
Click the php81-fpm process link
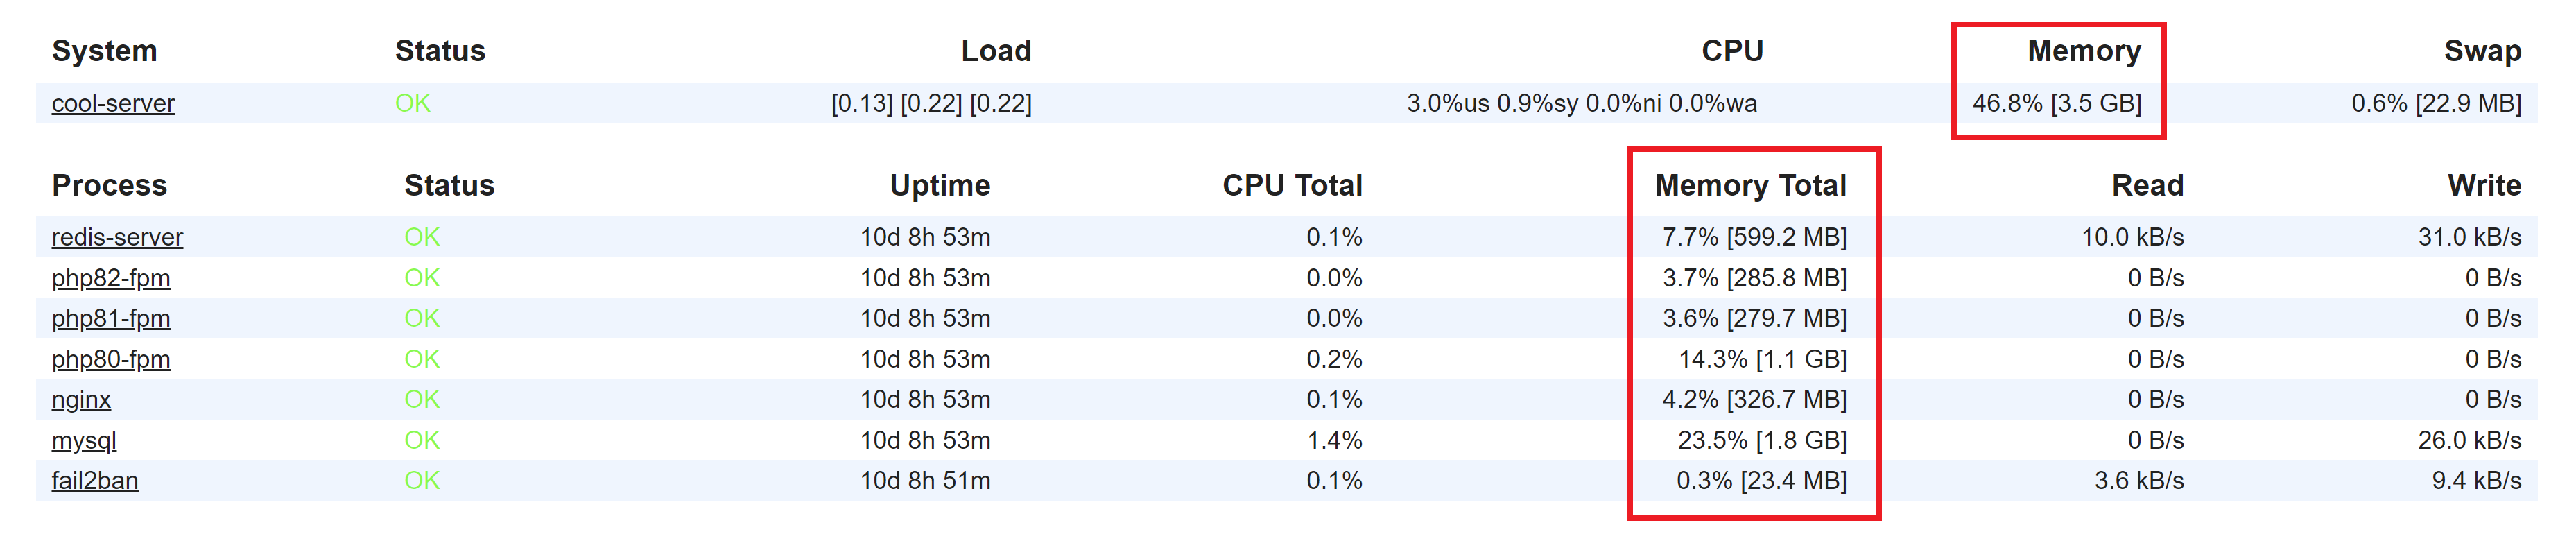click(x=111, y=318)
